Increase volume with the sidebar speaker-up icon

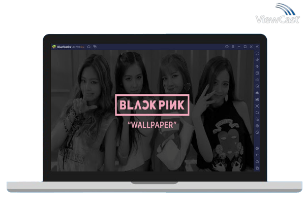(x=257, y=60)
